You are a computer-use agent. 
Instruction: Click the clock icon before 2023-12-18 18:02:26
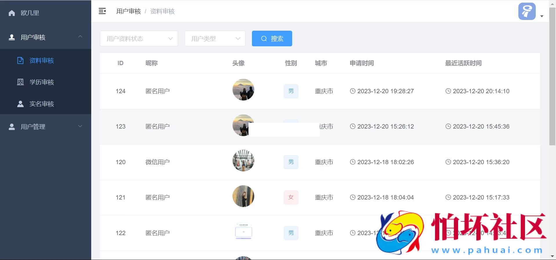[353, 162]
